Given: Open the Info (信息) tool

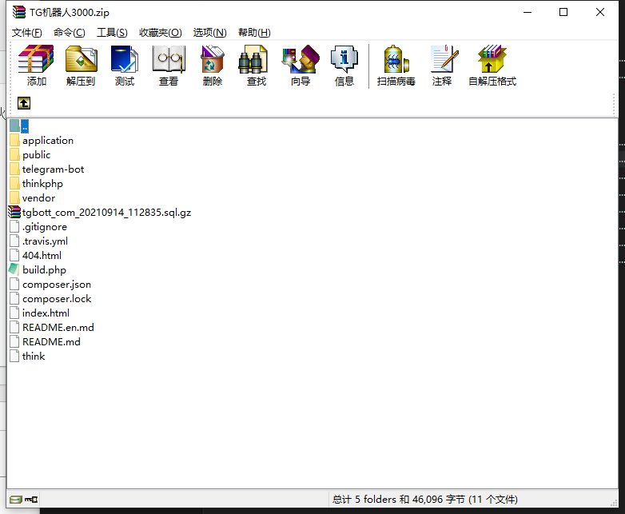Looking at the screenshot, I should tap(344, 59).
